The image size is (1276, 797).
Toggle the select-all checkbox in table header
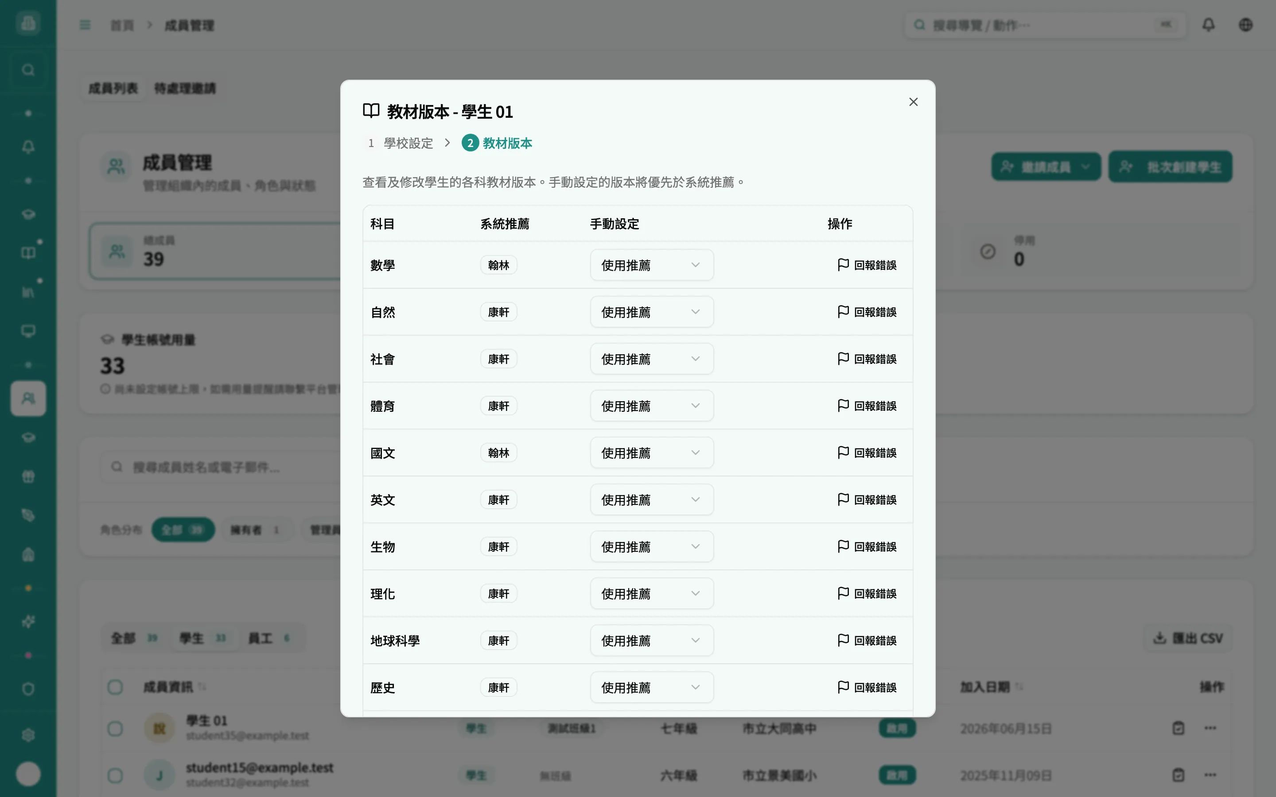pos(115,687)
